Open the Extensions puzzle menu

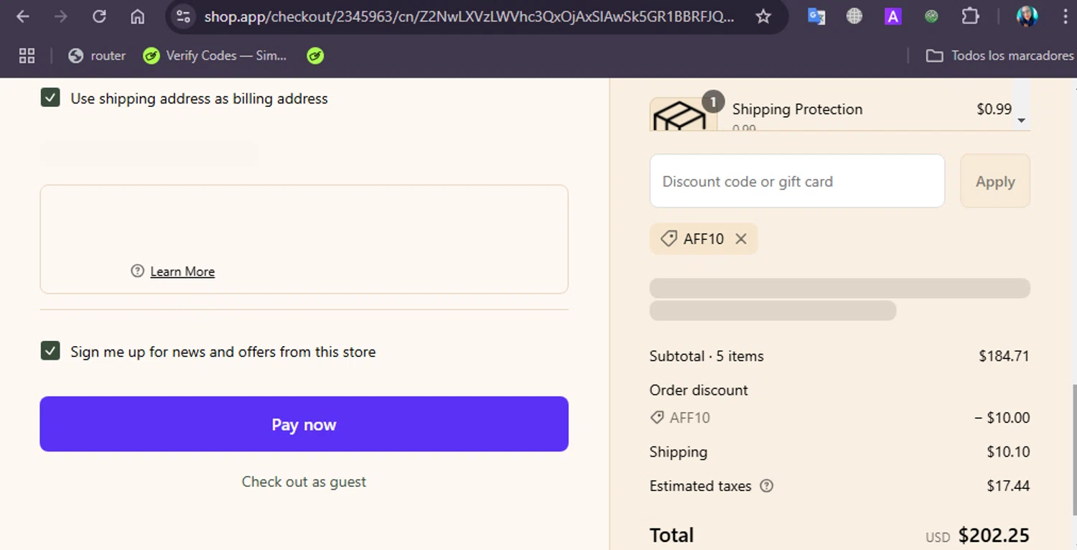point(970,17)
